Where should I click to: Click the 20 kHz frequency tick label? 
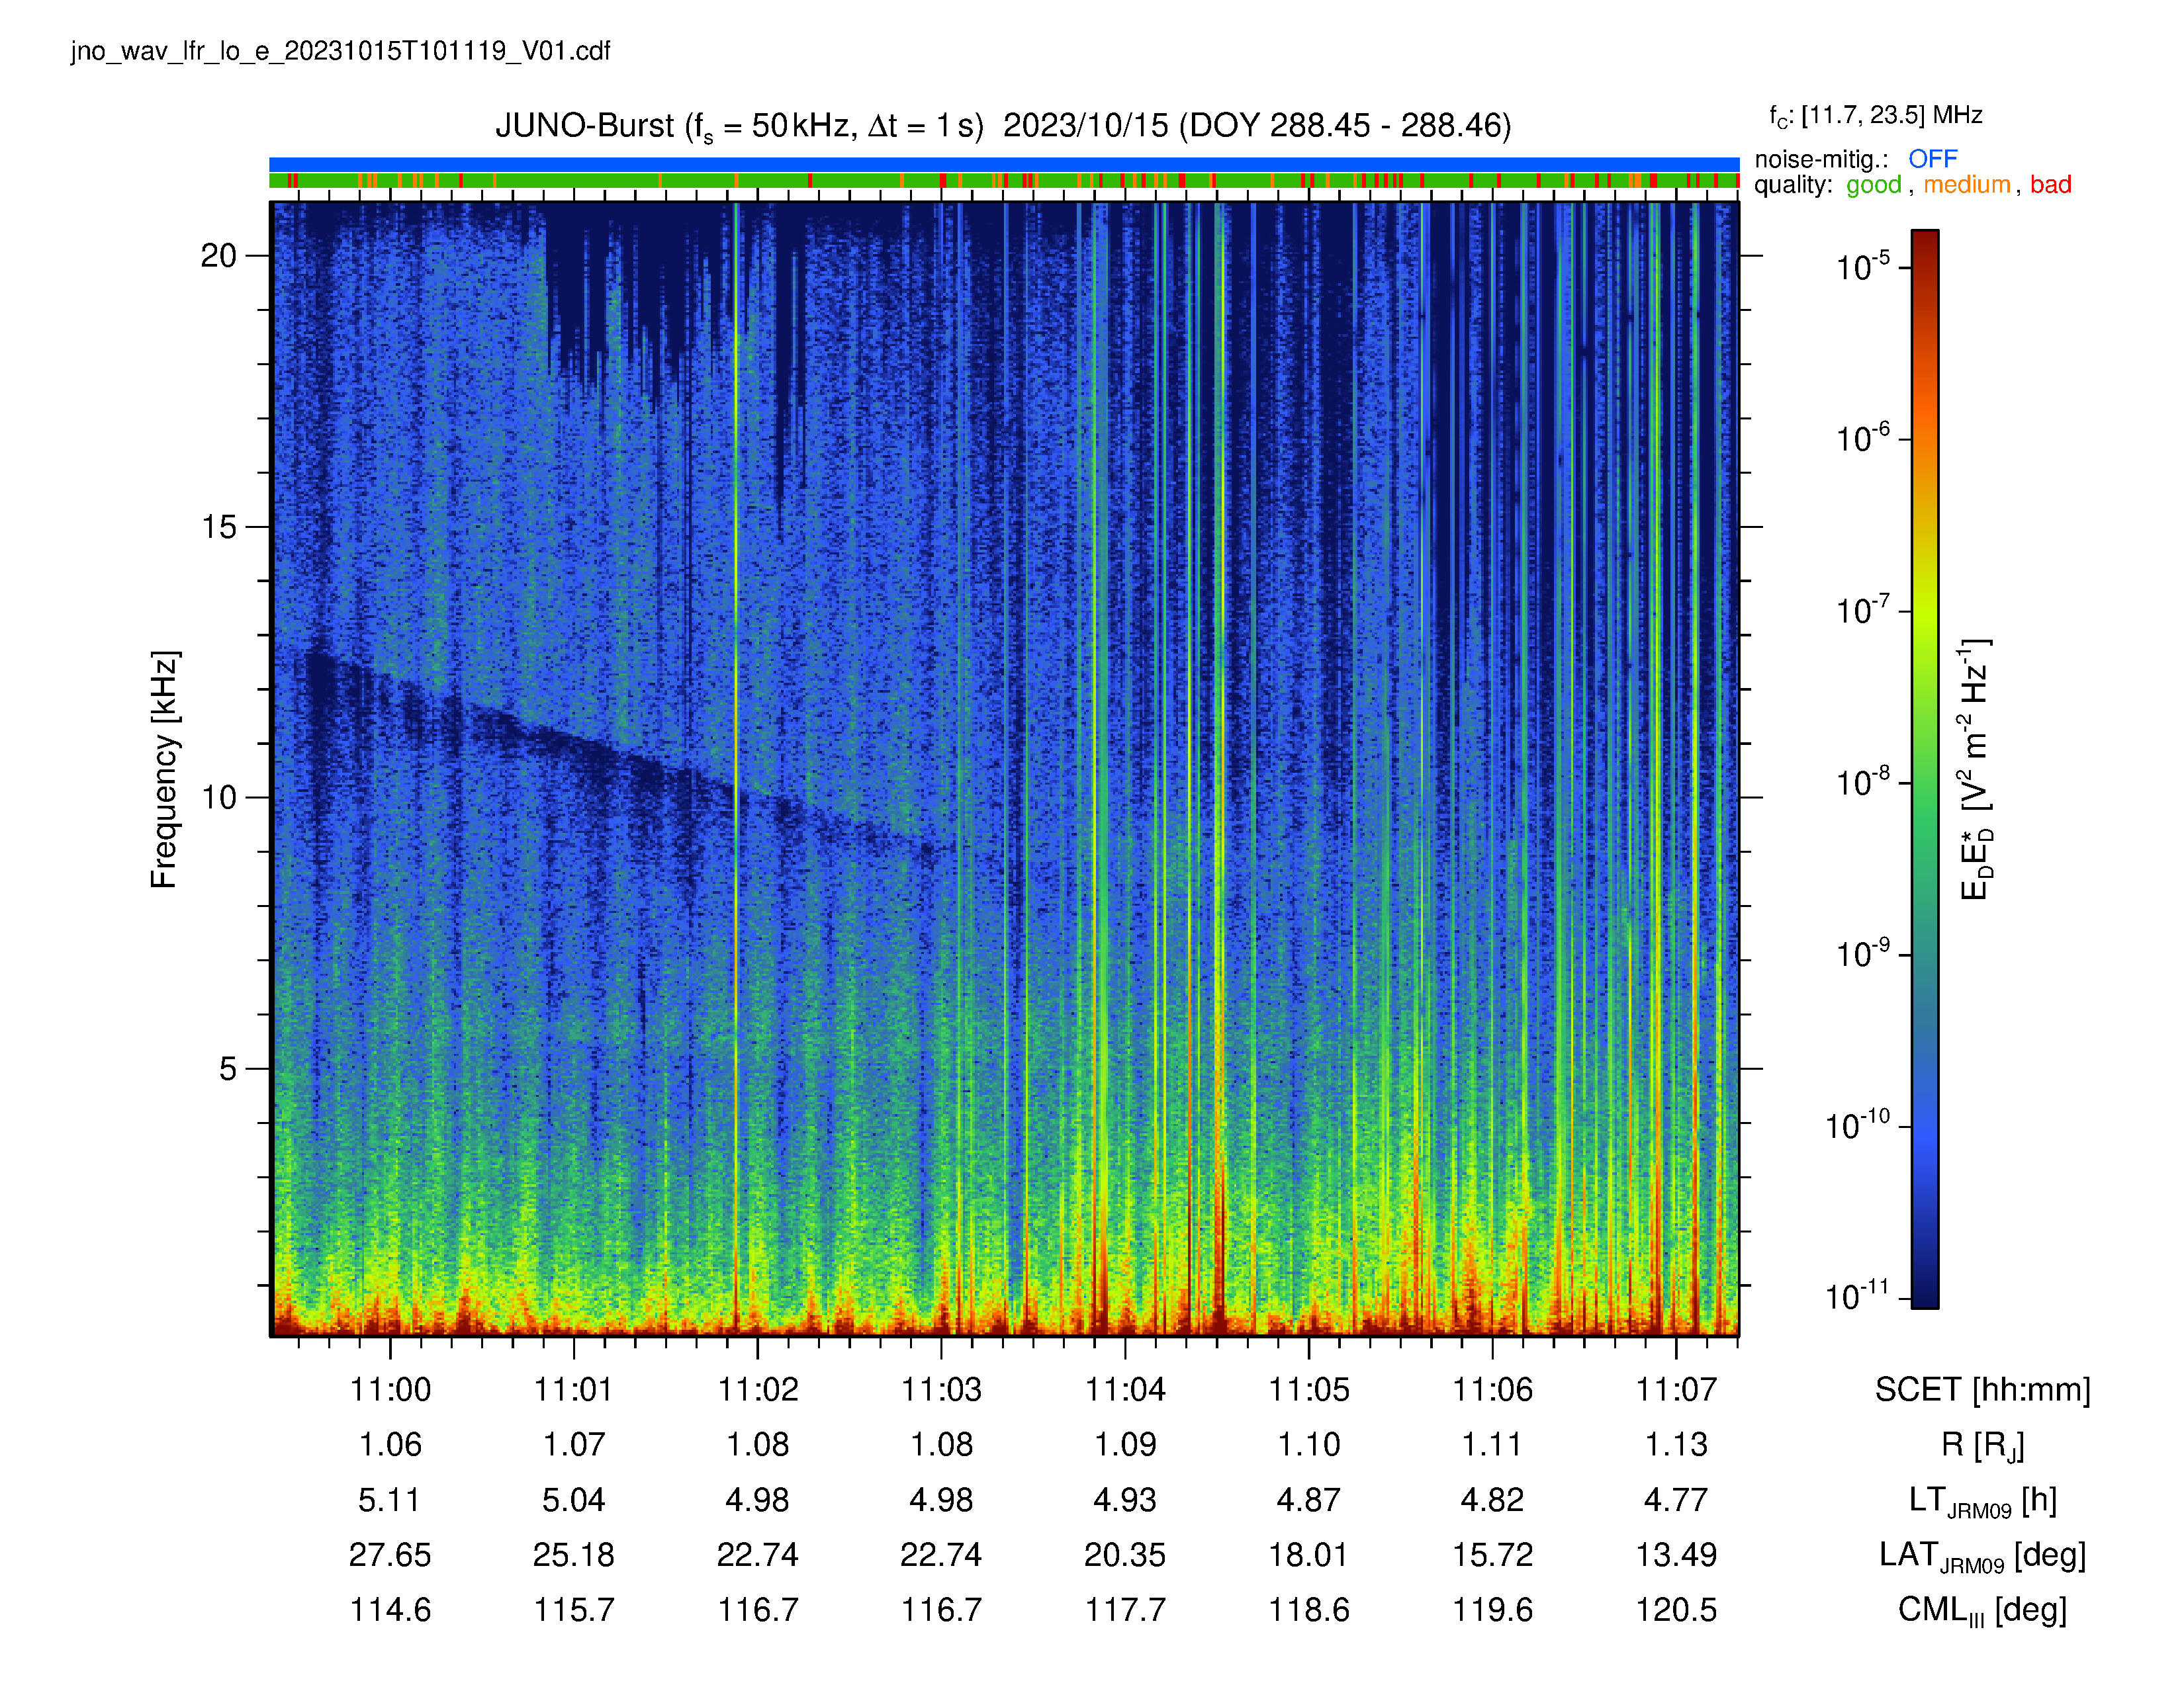[x=218, y=256]
